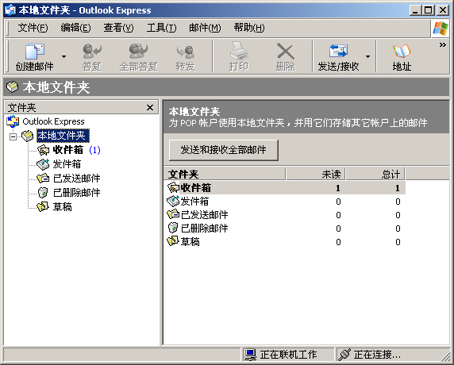Image resolution: width=454 pixels, height=365 pixels.
Task: Click the 创建邮件 (Create Mail) toolbar icon
Action: click(35, 52)
